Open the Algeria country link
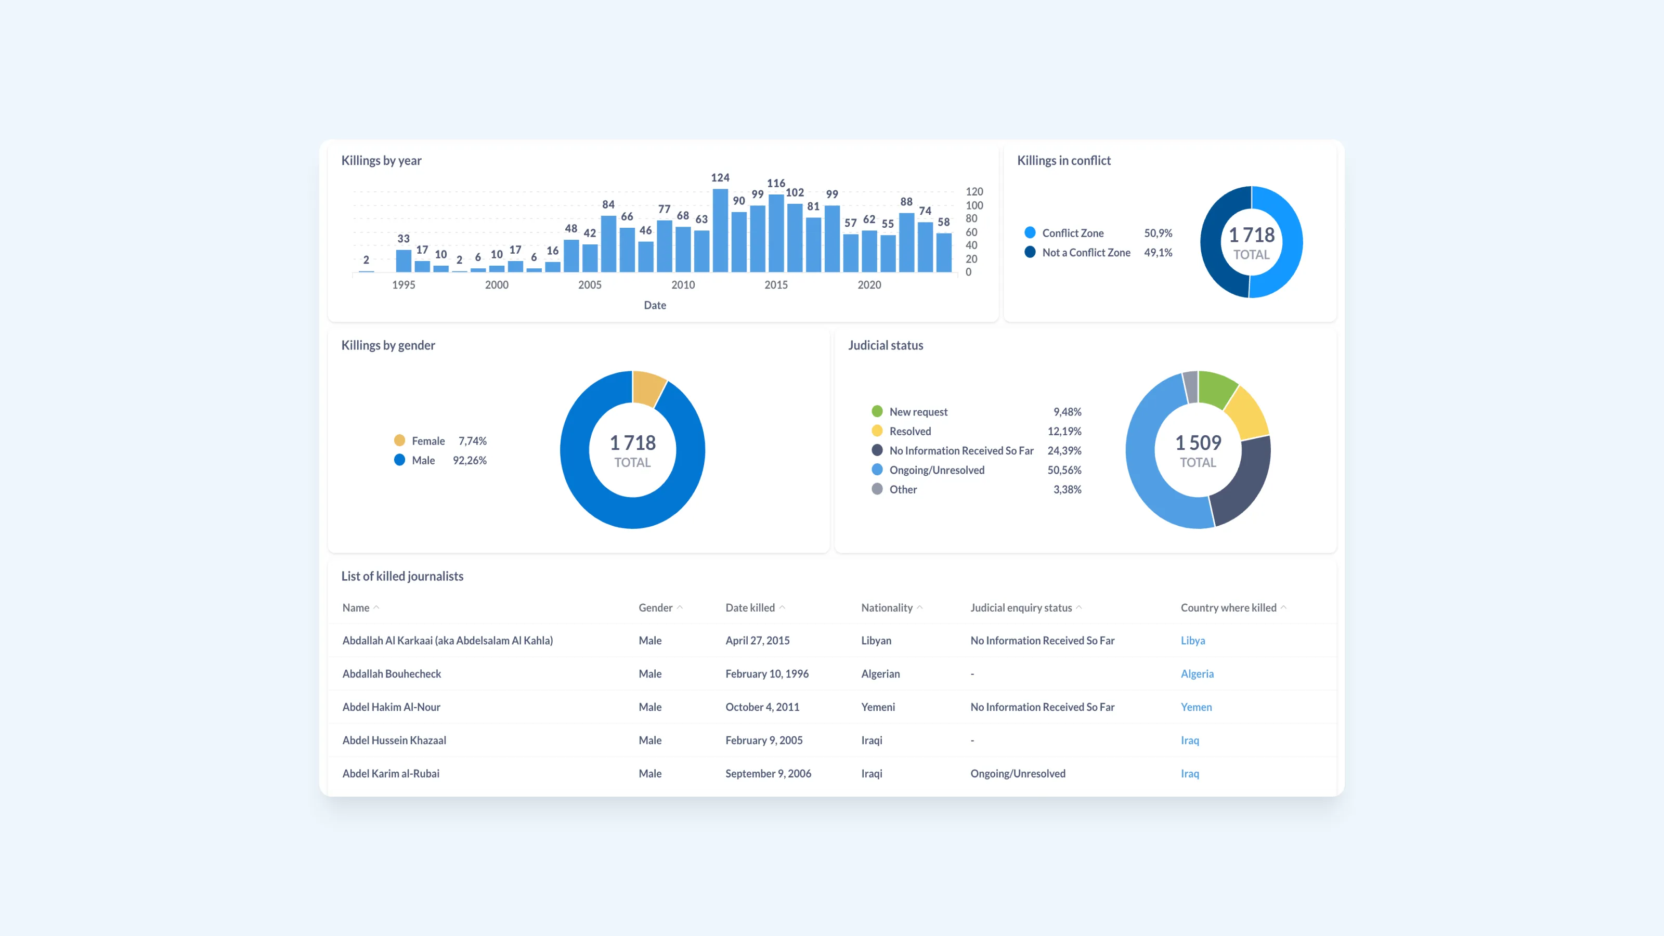 1197,674
